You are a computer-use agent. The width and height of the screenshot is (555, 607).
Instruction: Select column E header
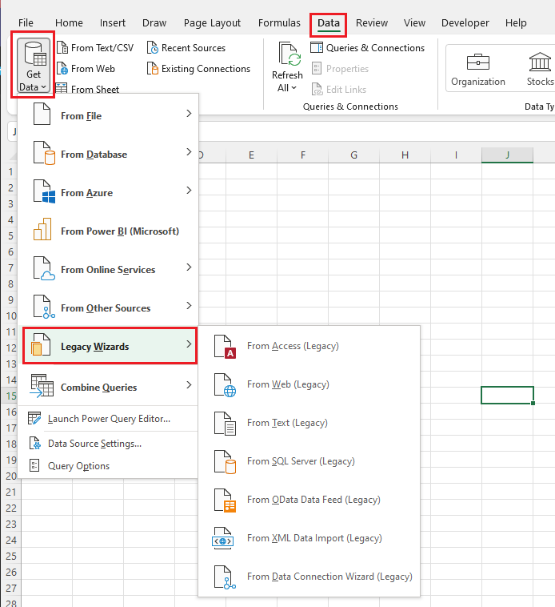click(x=251, y=155)
